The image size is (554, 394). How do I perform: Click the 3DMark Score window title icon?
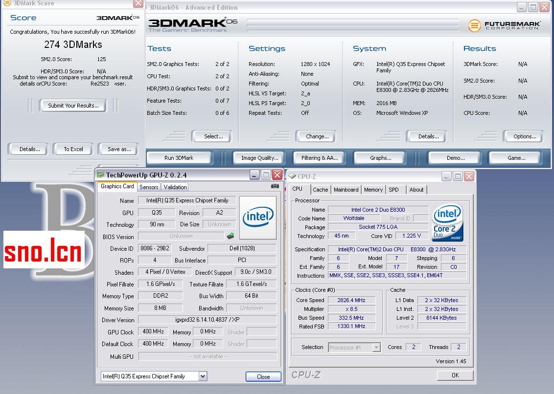7,3
